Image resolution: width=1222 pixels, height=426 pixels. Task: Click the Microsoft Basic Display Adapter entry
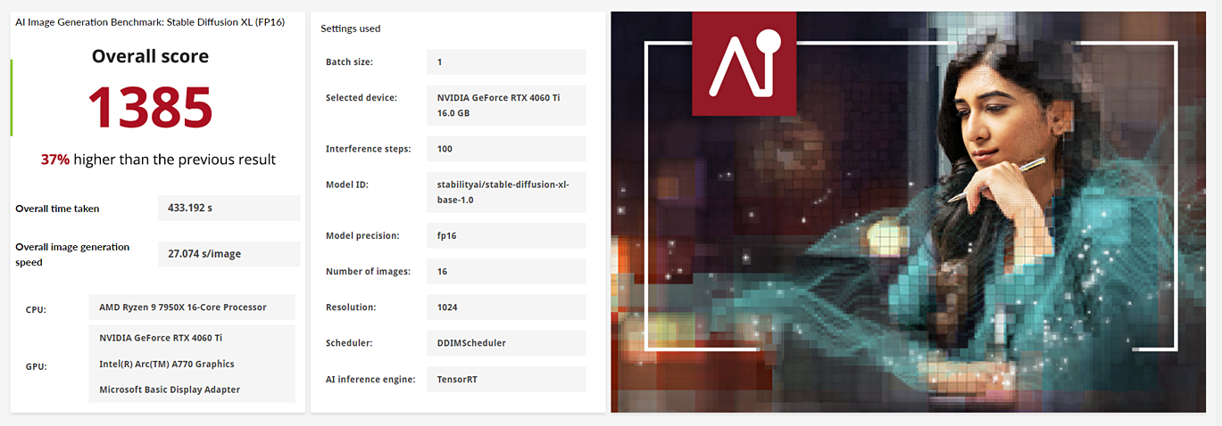(x=192, y=389)
